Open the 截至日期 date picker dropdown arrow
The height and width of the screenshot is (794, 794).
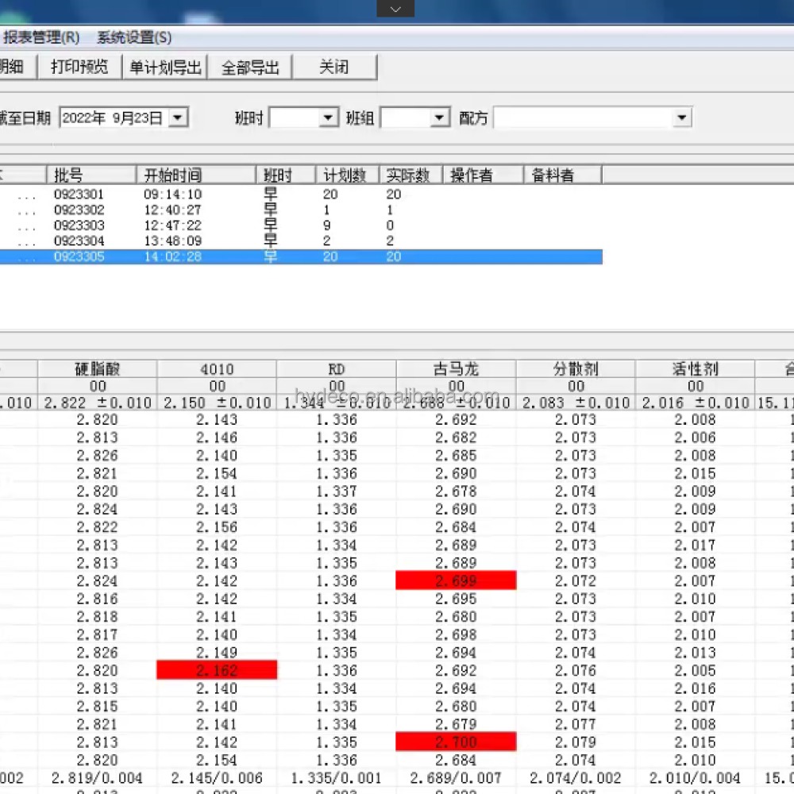coord(179,118)
